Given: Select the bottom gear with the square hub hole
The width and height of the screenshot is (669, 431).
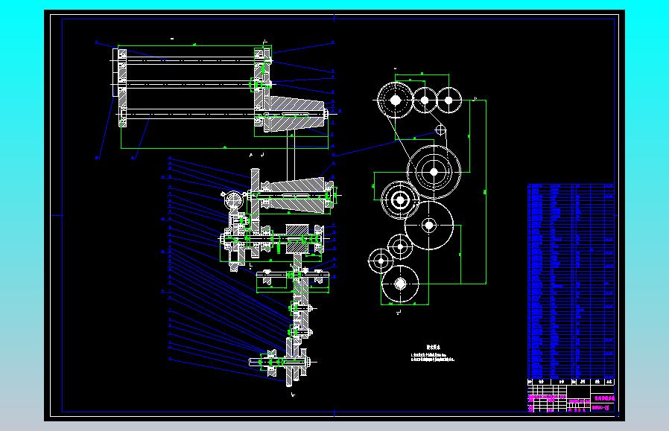Looking at the screenshot, I should (x=400, y=284).
